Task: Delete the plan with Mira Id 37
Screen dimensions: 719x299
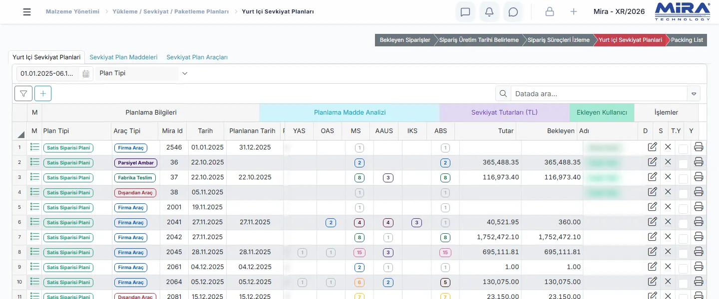Action: [668, 176]
